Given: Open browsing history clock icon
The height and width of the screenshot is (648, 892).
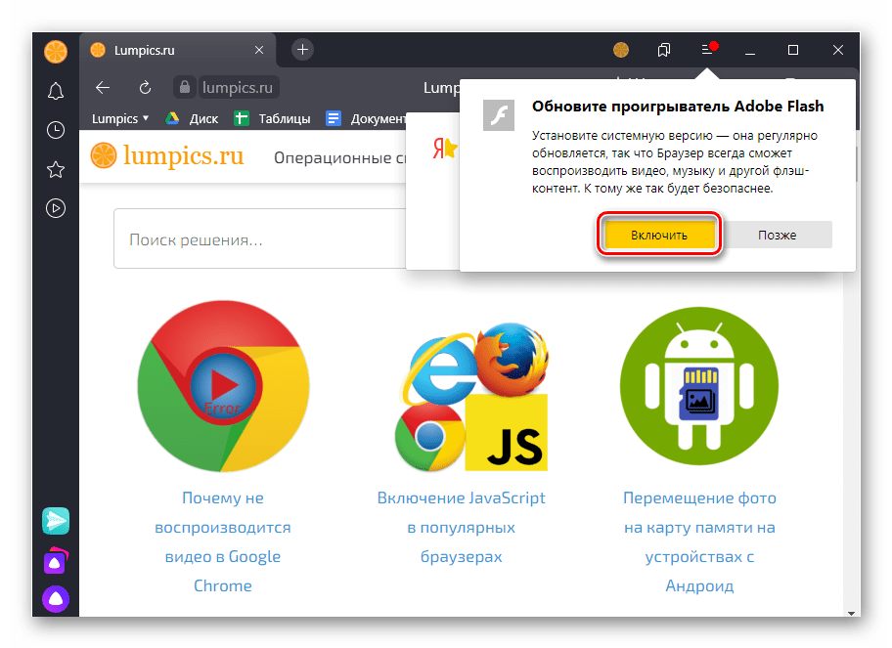Looking at the screenshot, I should coord(56,130).
